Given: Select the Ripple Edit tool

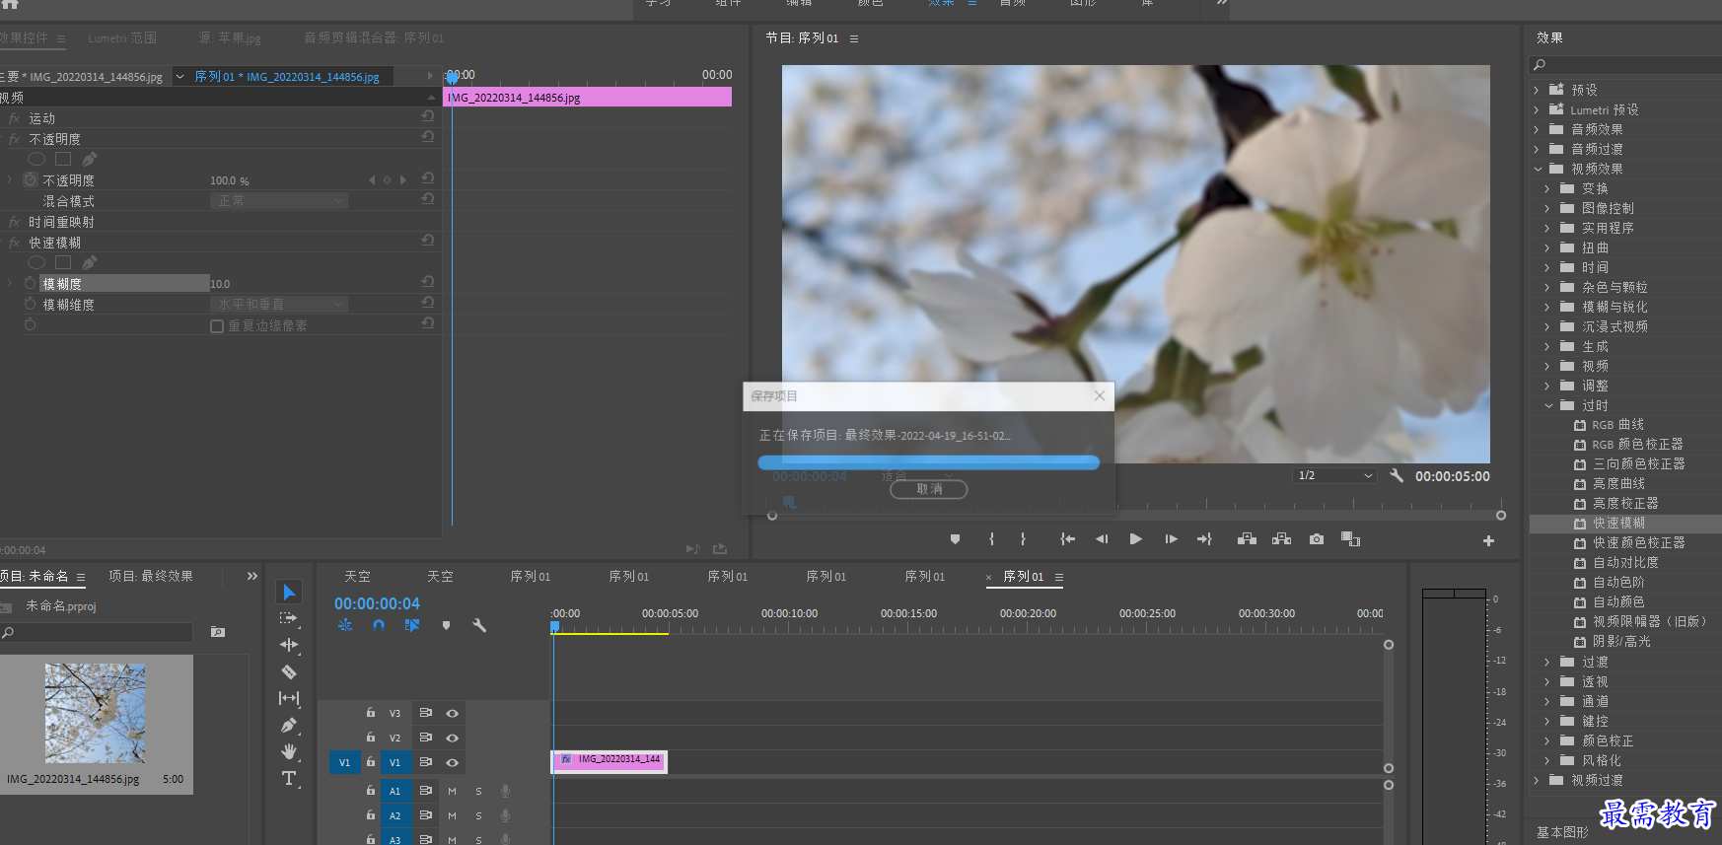Looking at the screenshot, I should 289,645.
